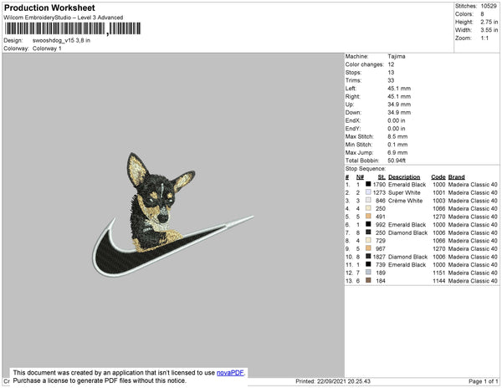Pick the color swatch beside stitch count 491
This screenshot has height=388, width=502.
pyautogui.click(x=368, y=217)
